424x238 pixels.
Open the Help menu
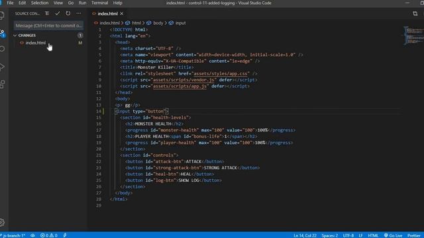coord(117,3)
